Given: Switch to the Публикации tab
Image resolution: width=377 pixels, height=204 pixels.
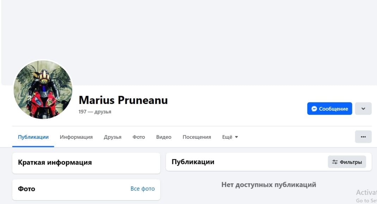Looking at the screenshot, I should [33, 137].
